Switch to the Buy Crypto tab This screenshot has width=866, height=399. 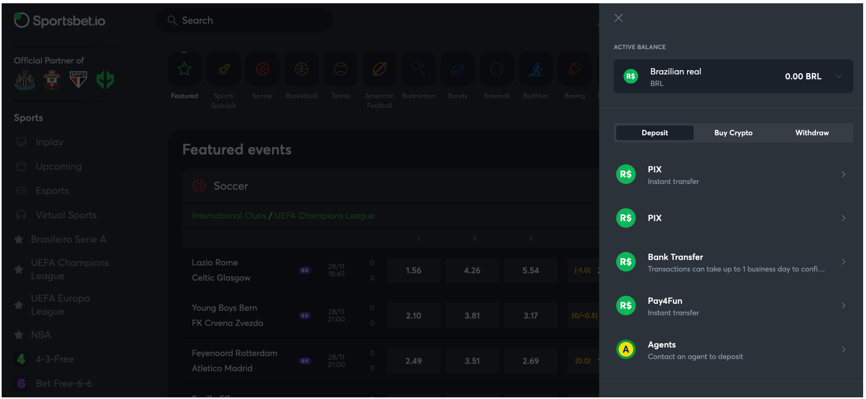(x=733, y=133)
